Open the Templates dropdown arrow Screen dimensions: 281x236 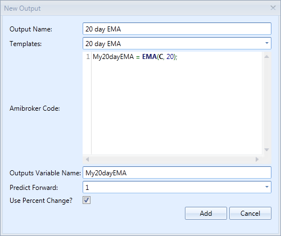[x=267, y=43]
